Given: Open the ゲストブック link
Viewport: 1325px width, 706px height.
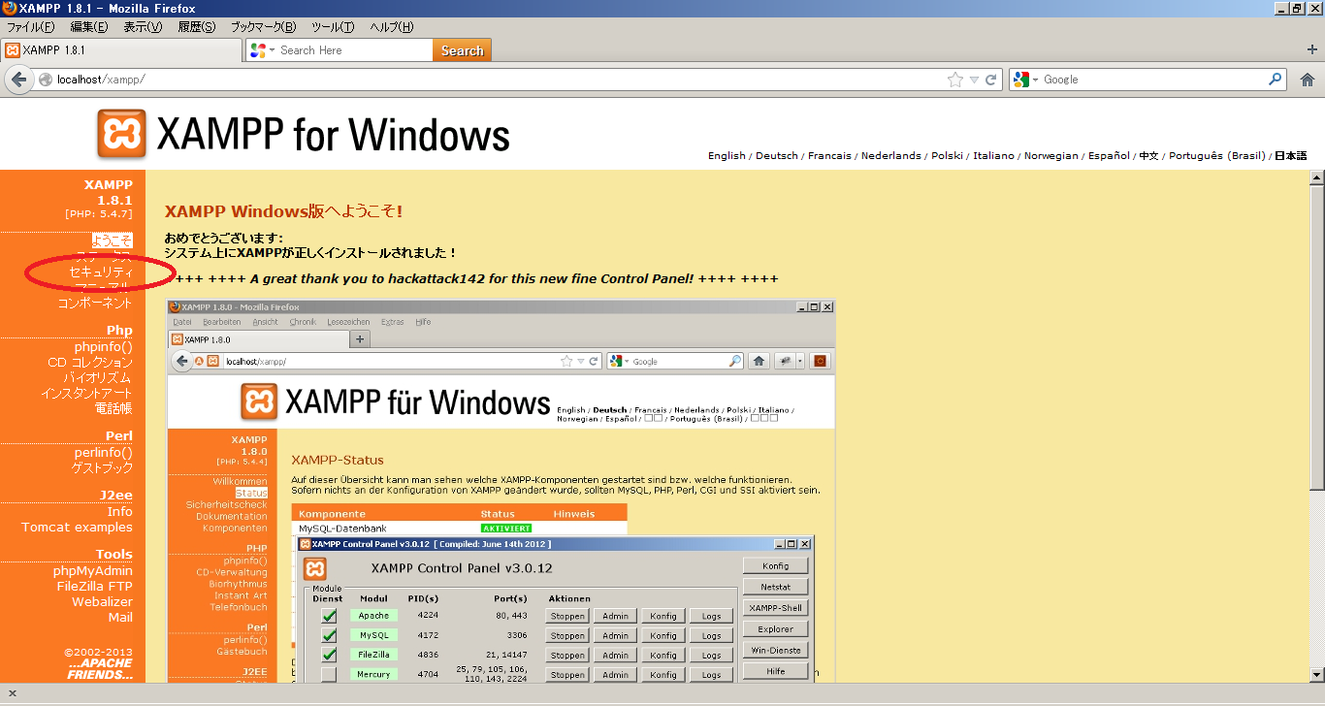Looking at the screenshot, I should 102,467.
